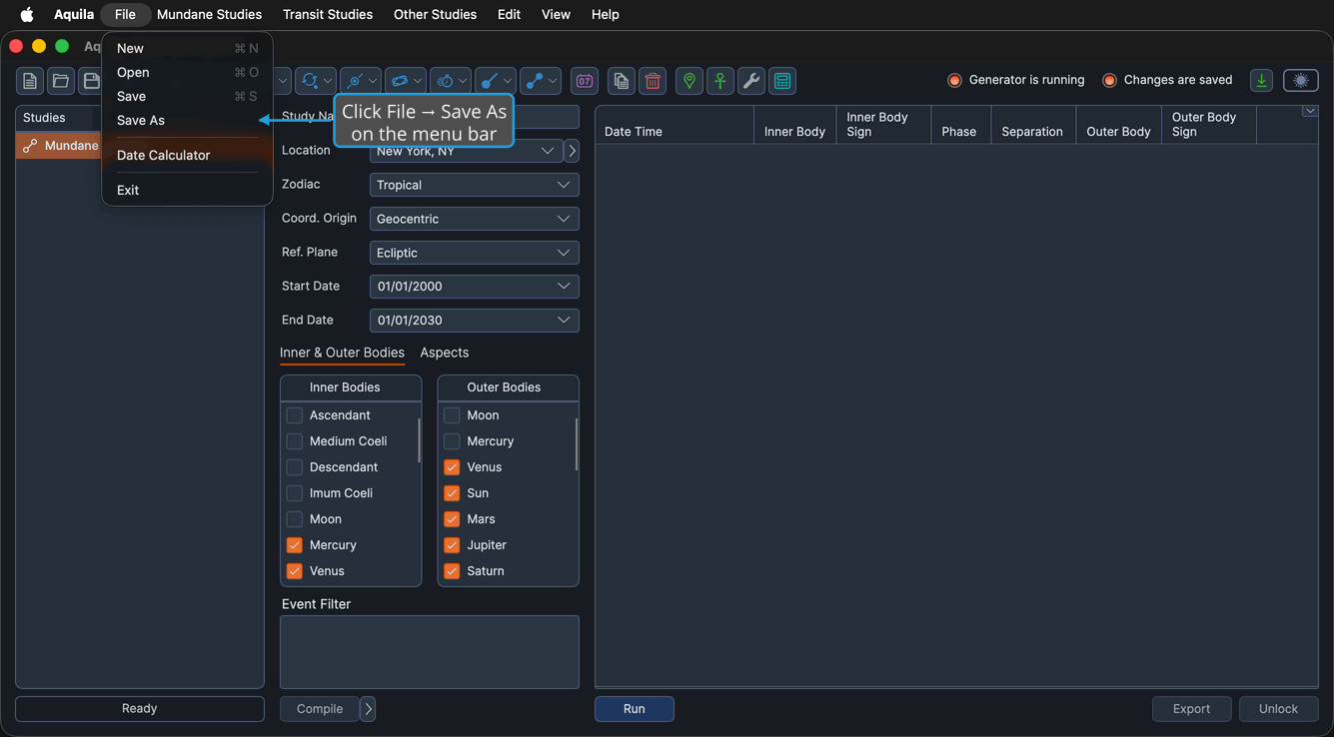Open the Apple menu
Image resolution: width=1334 pixels, height=737 pixels.
[x=27, y=14]
